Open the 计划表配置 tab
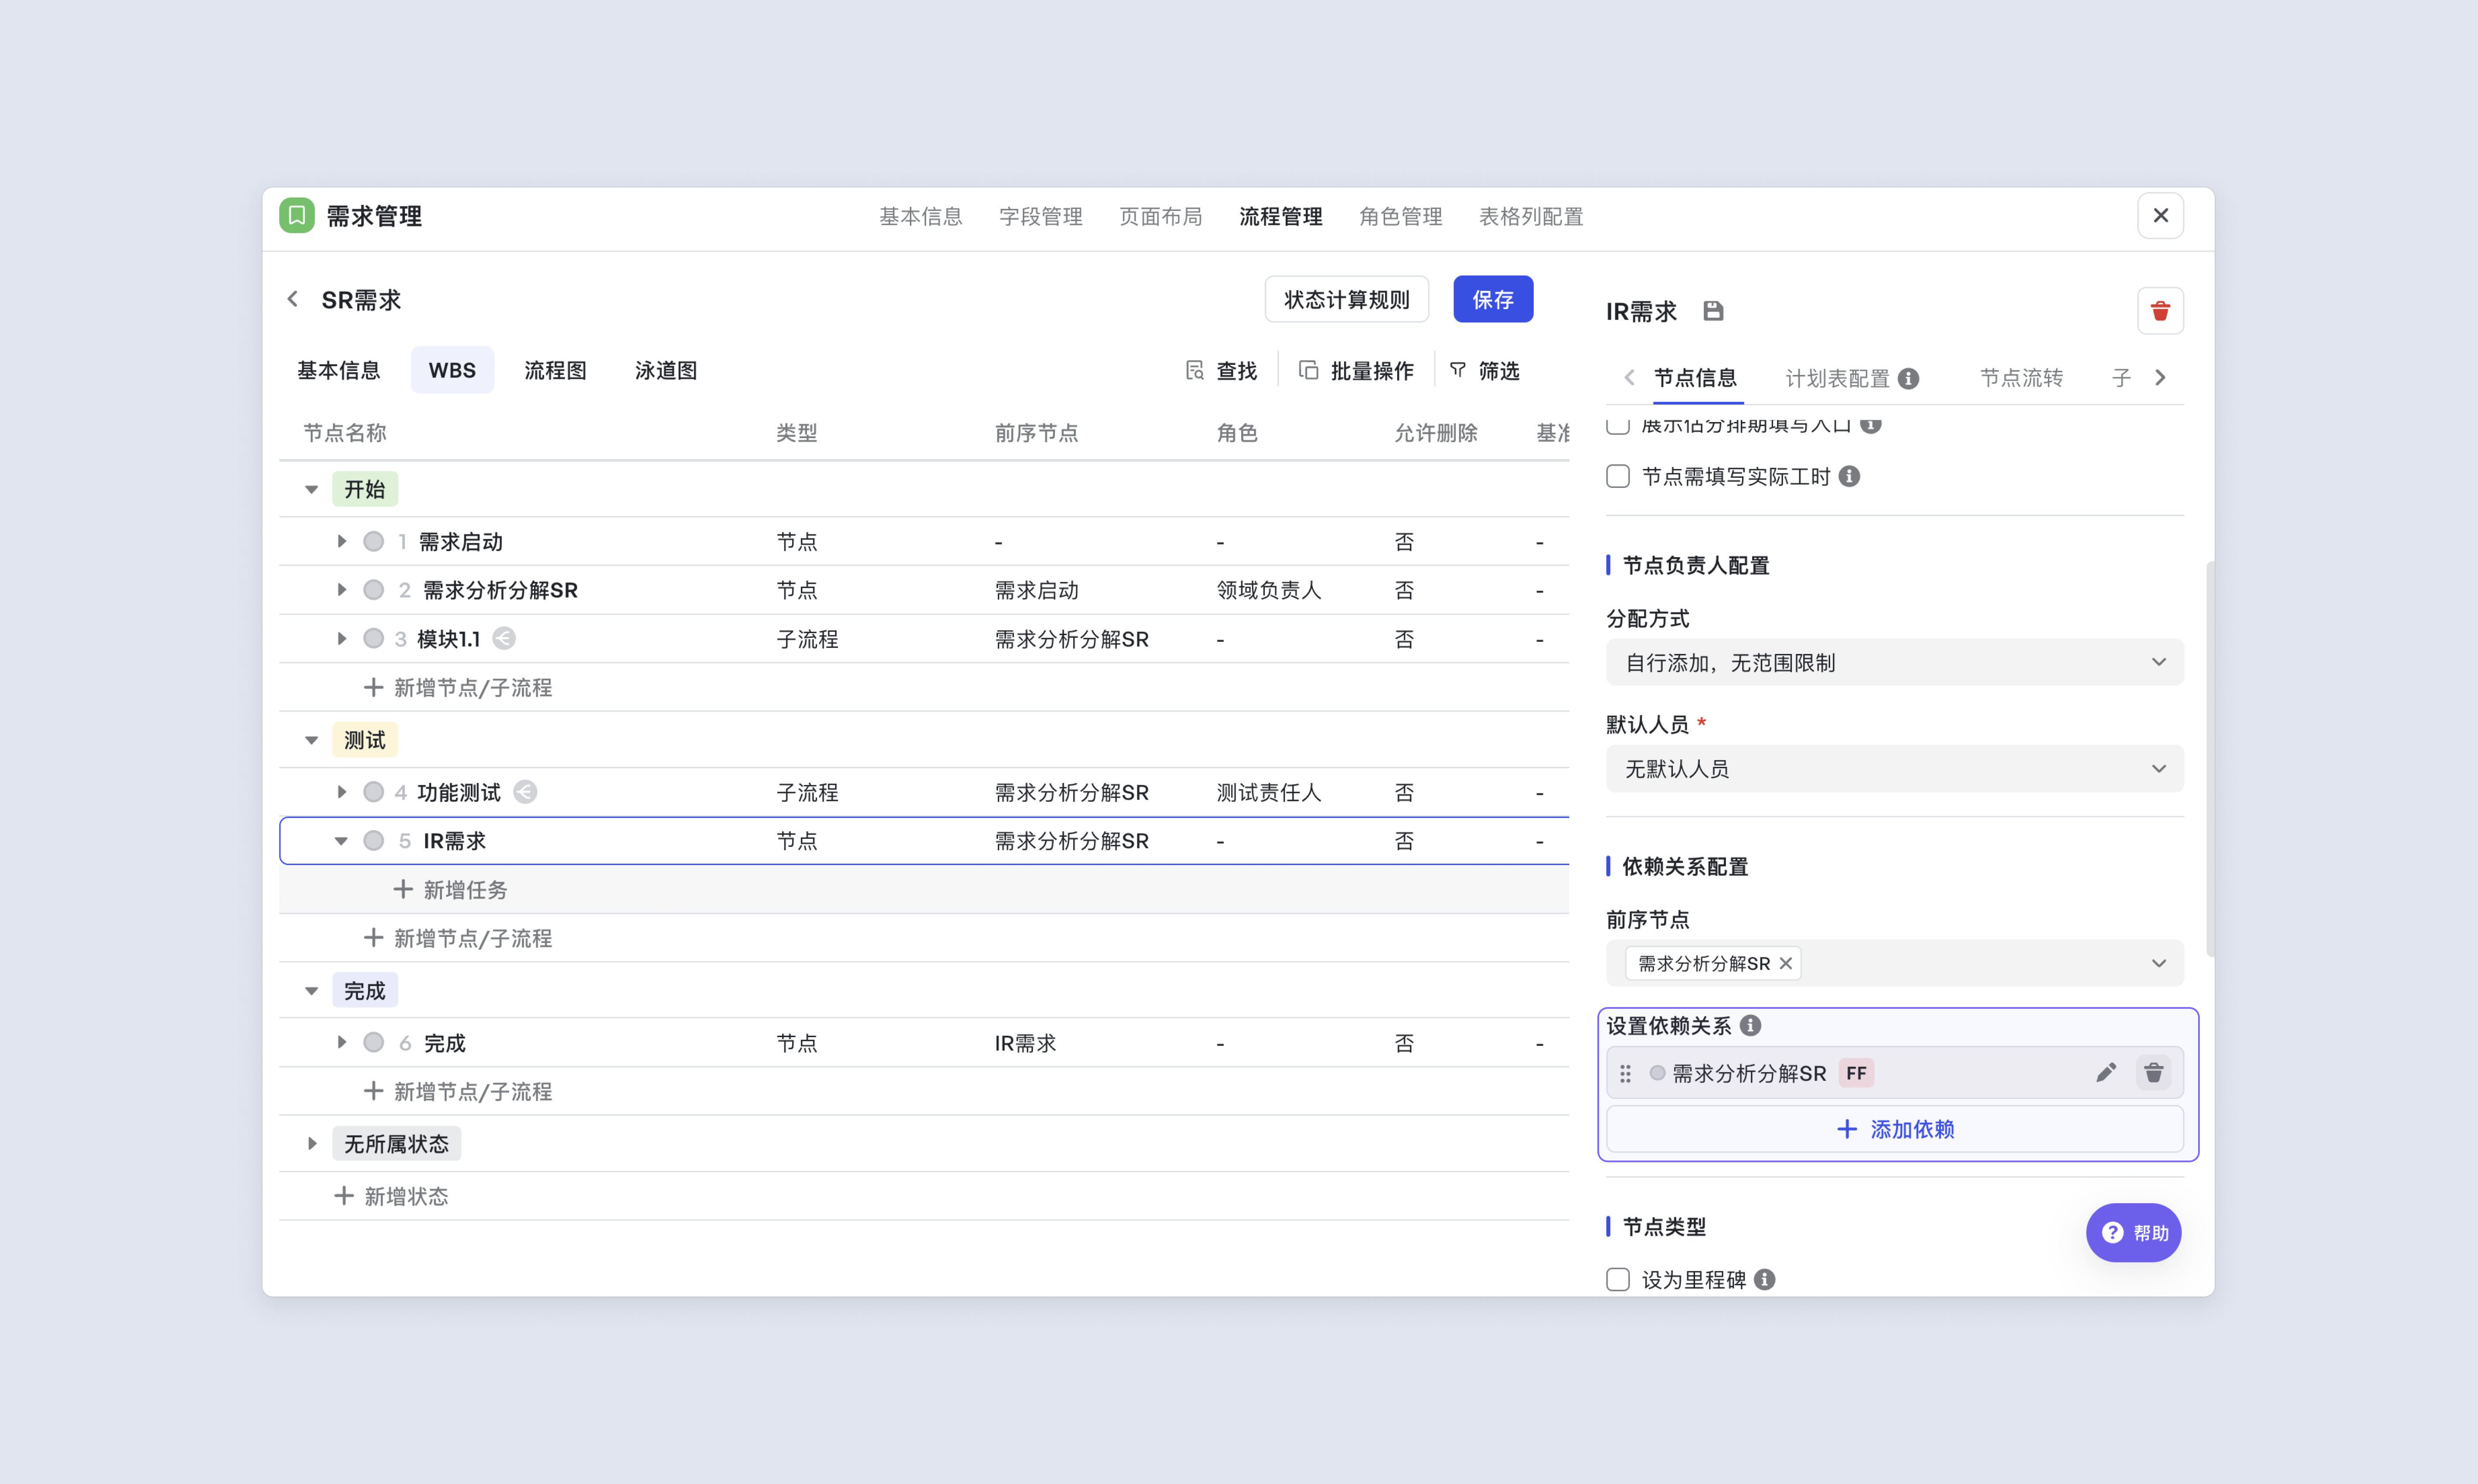This screenshot has height=1484, width=2478. coord(1837,378)
